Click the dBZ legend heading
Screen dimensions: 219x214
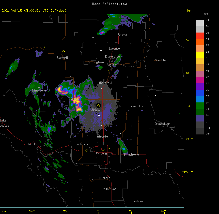(206, 14)
